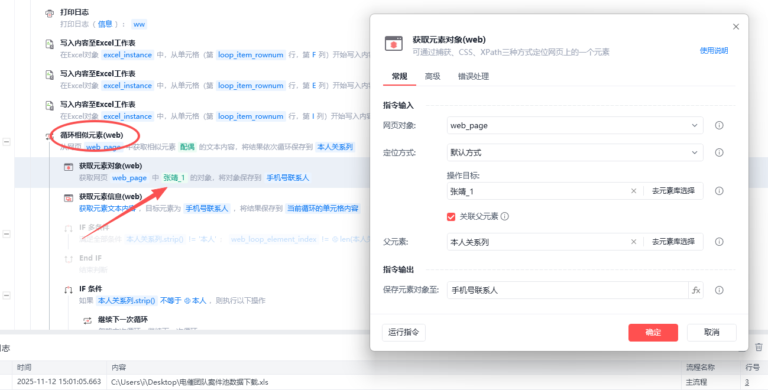Click the 张靖_1 element tag in flow step
This screenshot has width=768, height=390.
(174, 177)
